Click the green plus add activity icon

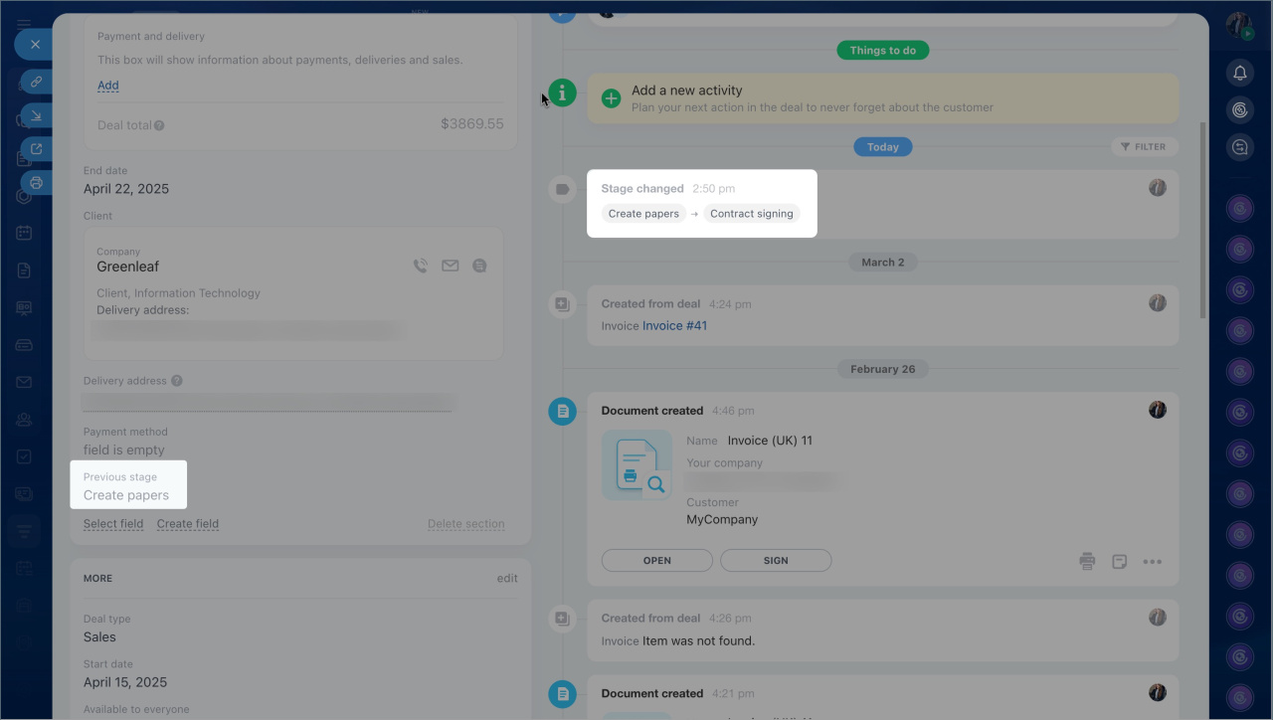[611, 98]
